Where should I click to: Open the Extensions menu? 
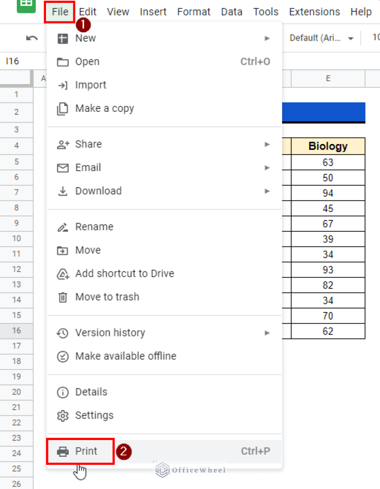click(x=314, y=12)
